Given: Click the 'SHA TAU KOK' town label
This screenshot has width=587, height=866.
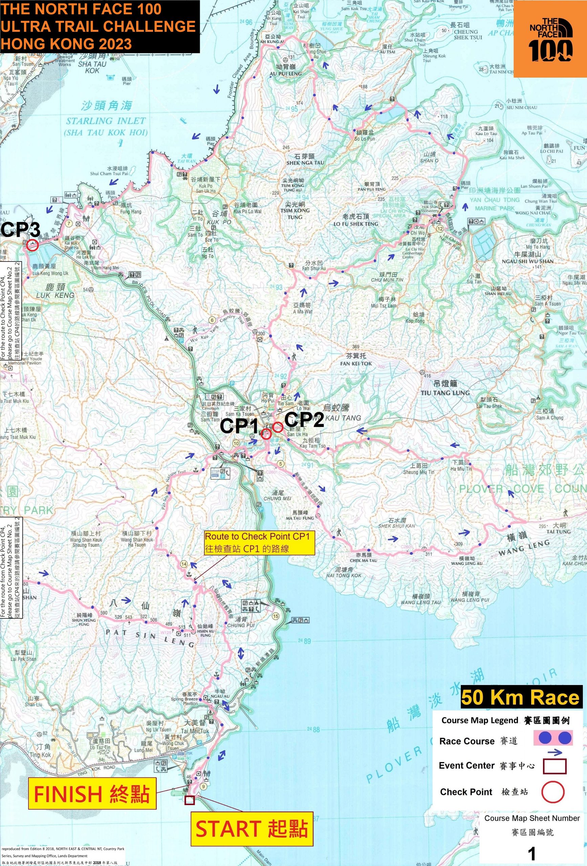Looking at the screenshot, I should (x=92, y=67).
